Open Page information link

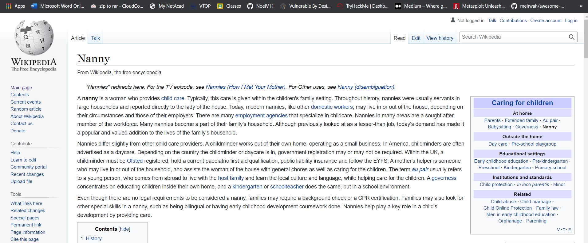[x=28, y=232]
